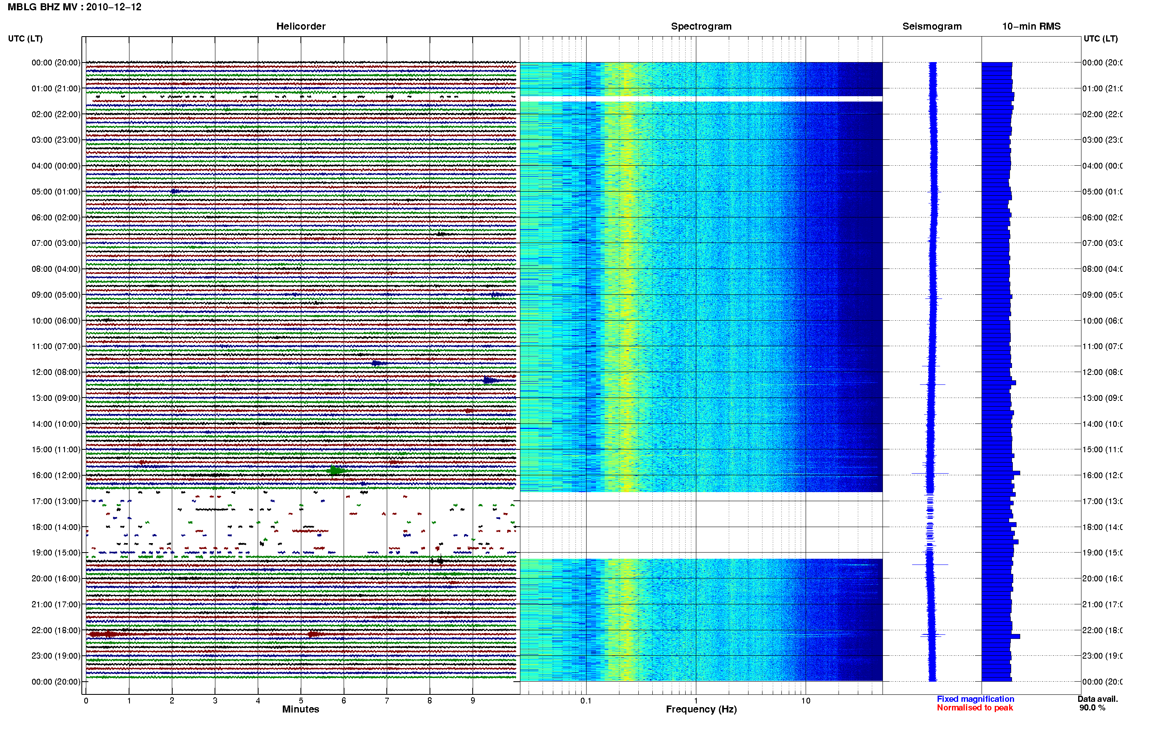This screenshot has width=1169, height=731.
Task: Pick left axis label "14:00 (10:00)"
Action: coord(56,424)
